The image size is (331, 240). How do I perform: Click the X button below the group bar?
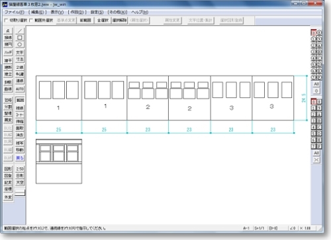316,160
